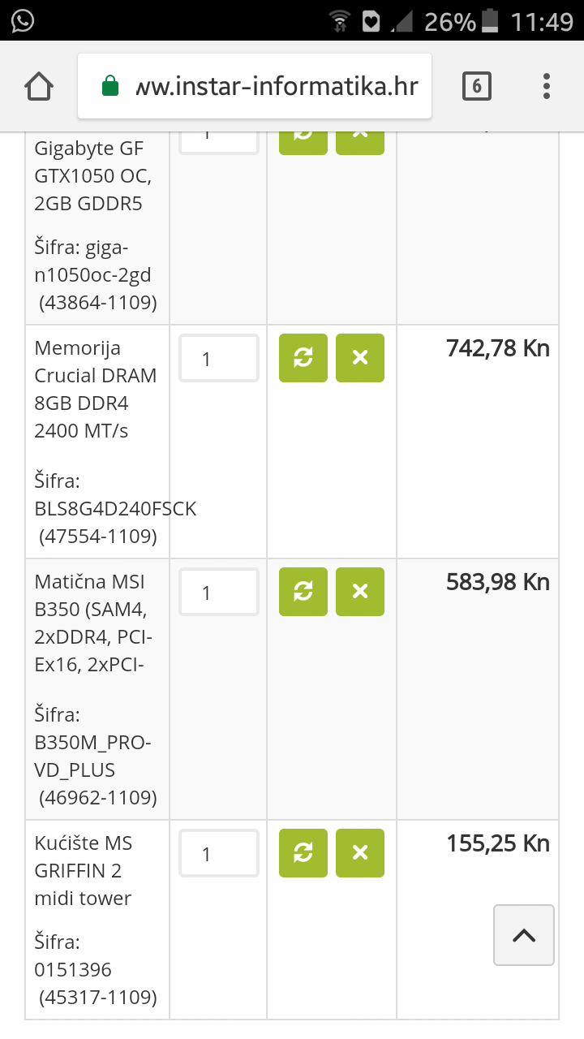Viewport: 584px width, 1039px height.
Task: Edit quantity field for Crucial DRAM memory
Action: click(218, 358)
